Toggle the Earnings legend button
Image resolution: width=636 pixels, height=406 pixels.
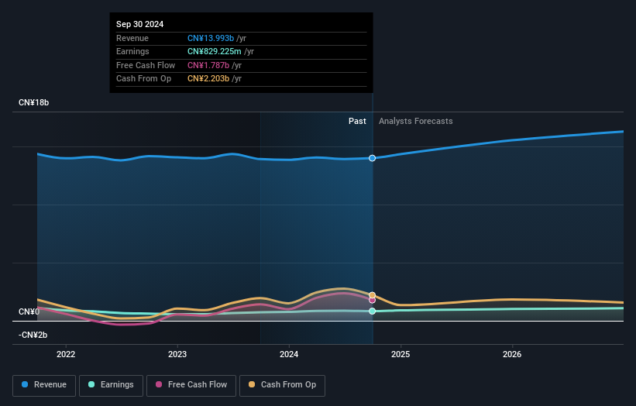(x=111, y=385)
